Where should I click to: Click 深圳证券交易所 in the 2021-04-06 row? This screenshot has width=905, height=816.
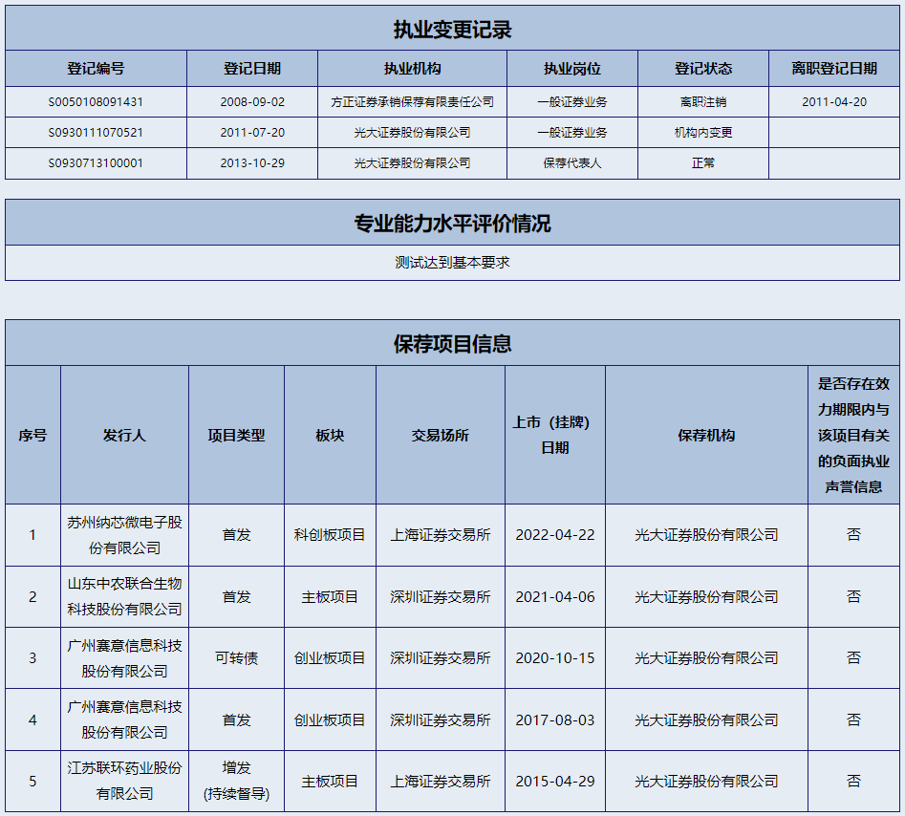pyautogui.click(x=440, y=596)
